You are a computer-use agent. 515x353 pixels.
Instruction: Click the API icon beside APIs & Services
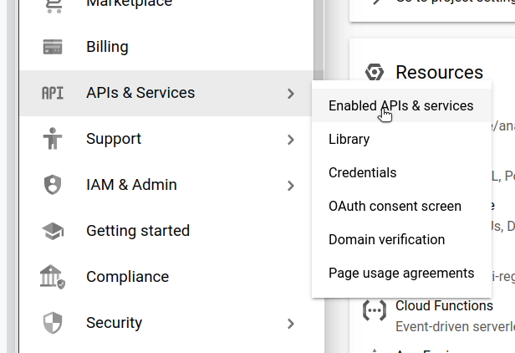click(x=53, y=93)
